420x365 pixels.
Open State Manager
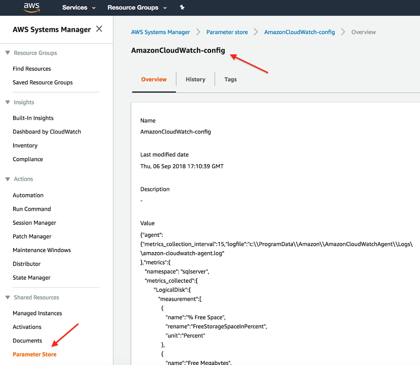pyautogui.click(x=31, y=278)
